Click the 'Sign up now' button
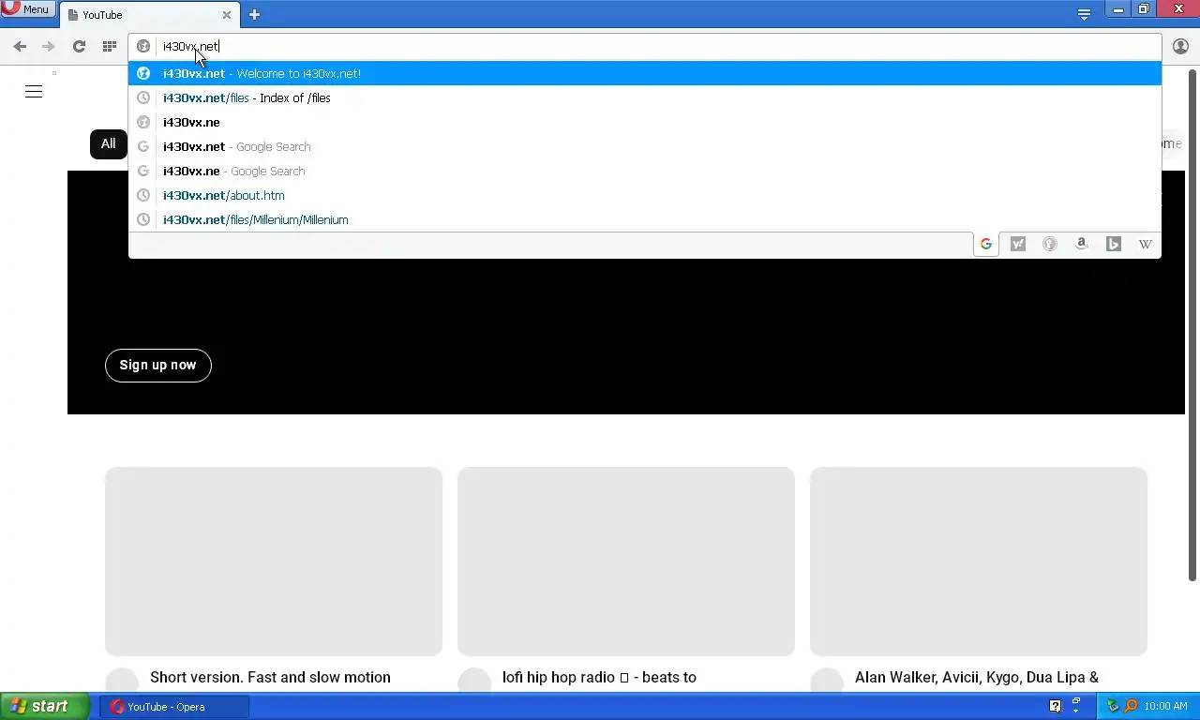Viewport: 1200px width, 720px height. [157, 365]
